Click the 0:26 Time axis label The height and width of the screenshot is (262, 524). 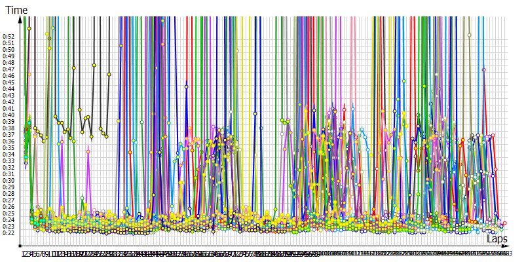click(9, 206)
